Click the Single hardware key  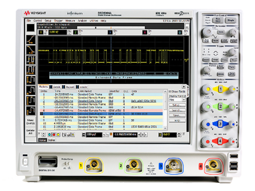point(231,20)
